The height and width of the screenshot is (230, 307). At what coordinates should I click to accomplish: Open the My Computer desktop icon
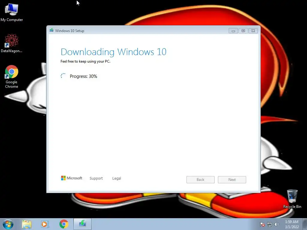click(x=12, y=12)
